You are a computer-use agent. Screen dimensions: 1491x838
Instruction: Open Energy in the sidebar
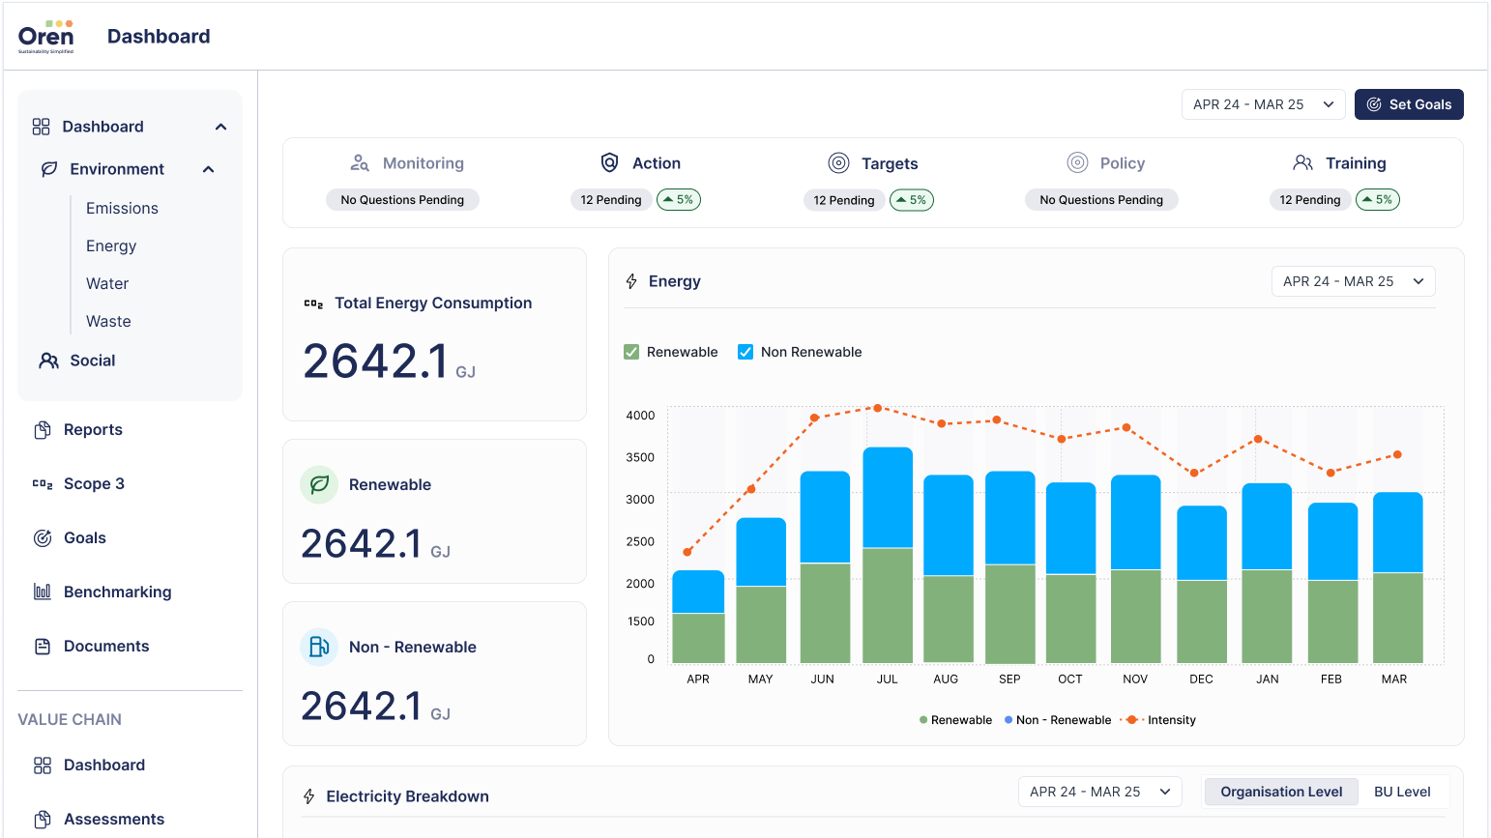tap(111, 246)
